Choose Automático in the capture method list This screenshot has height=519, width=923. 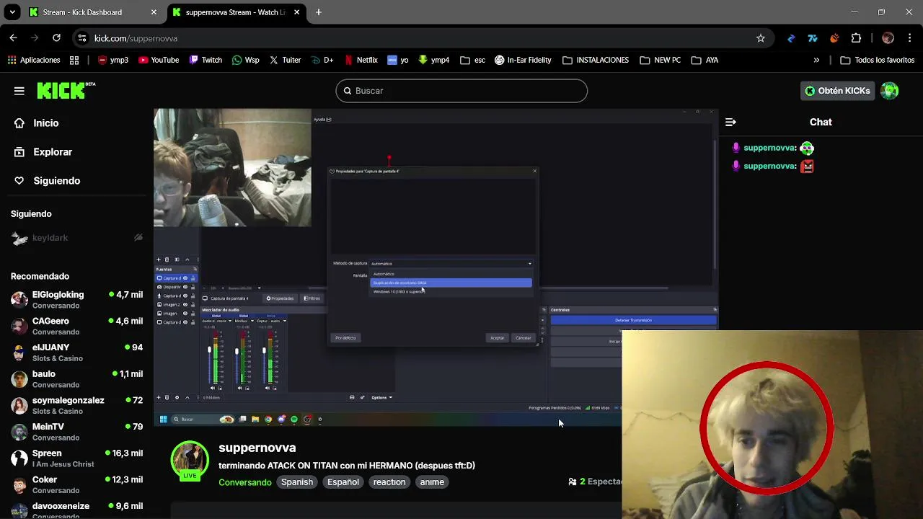click(451, 274)
